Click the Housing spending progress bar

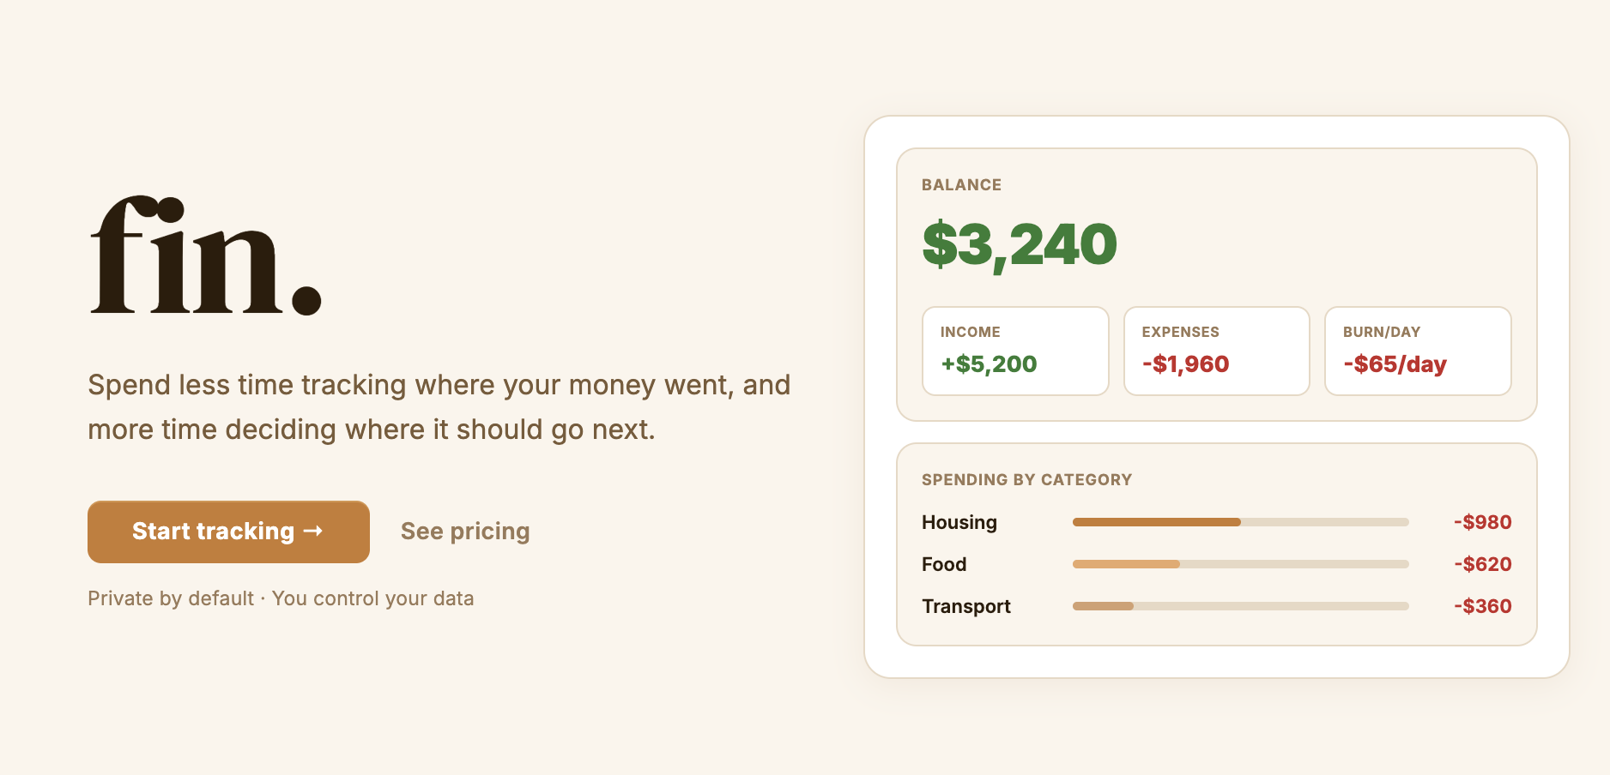(1240, 522)
